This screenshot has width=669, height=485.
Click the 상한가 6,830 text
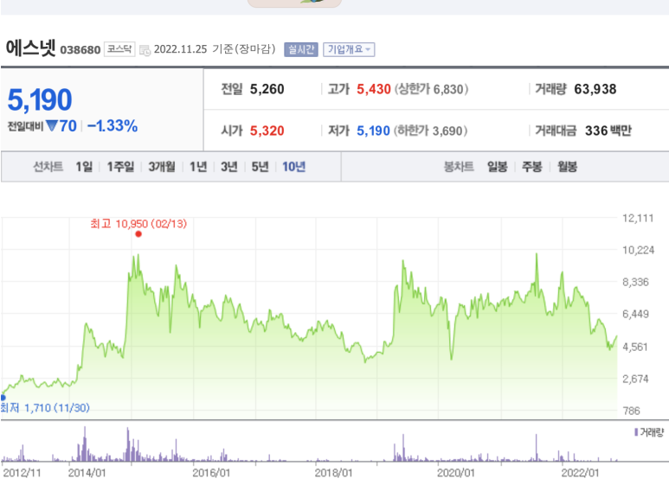pyautogui.click(x=431, y=89)
